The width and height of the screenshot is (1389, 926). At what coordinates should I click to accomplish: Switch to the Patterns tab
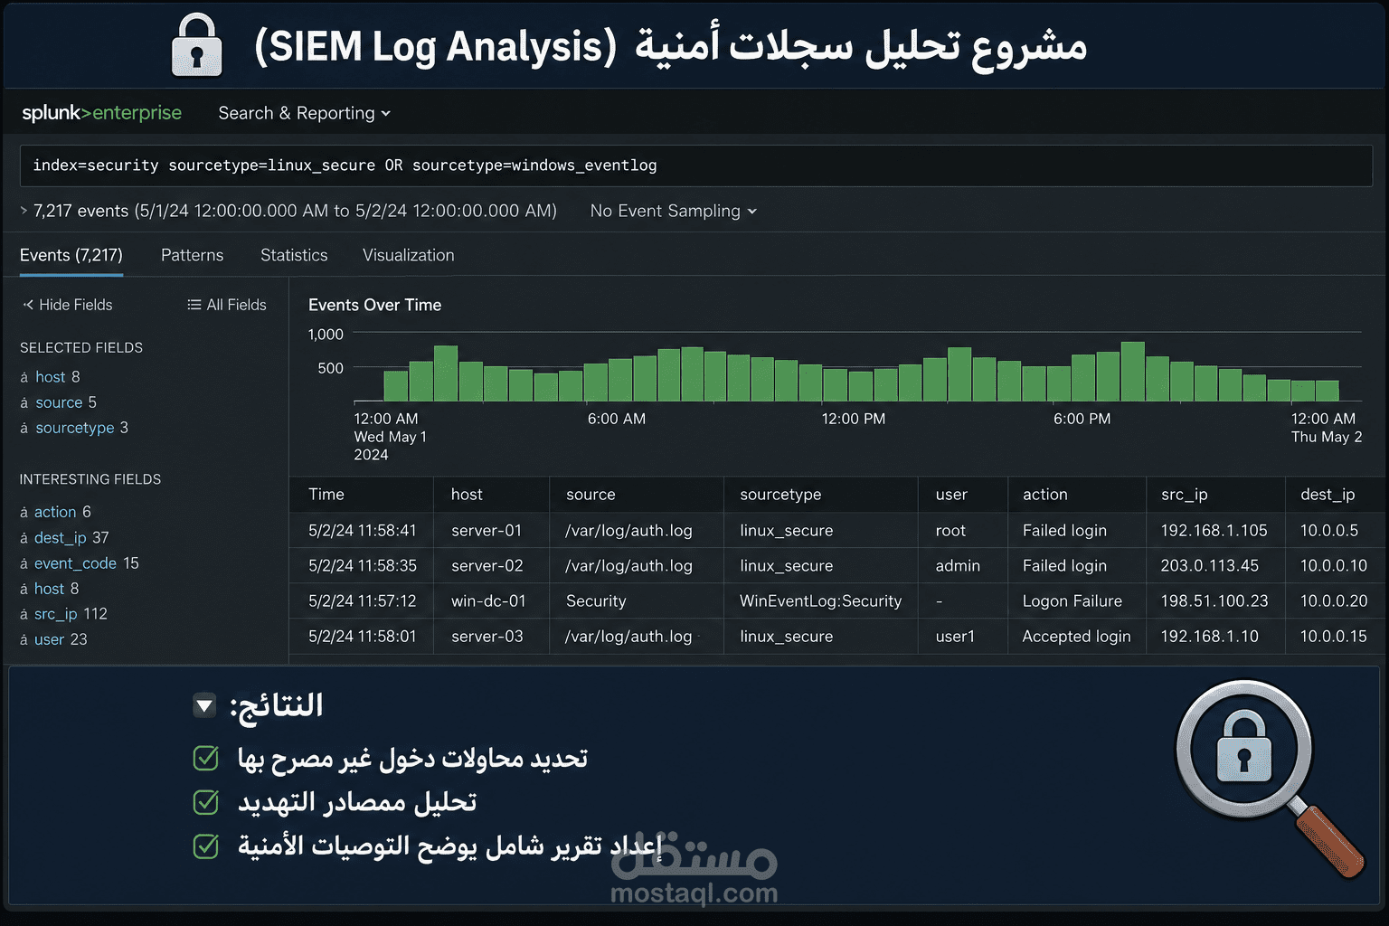pos(192,255)
